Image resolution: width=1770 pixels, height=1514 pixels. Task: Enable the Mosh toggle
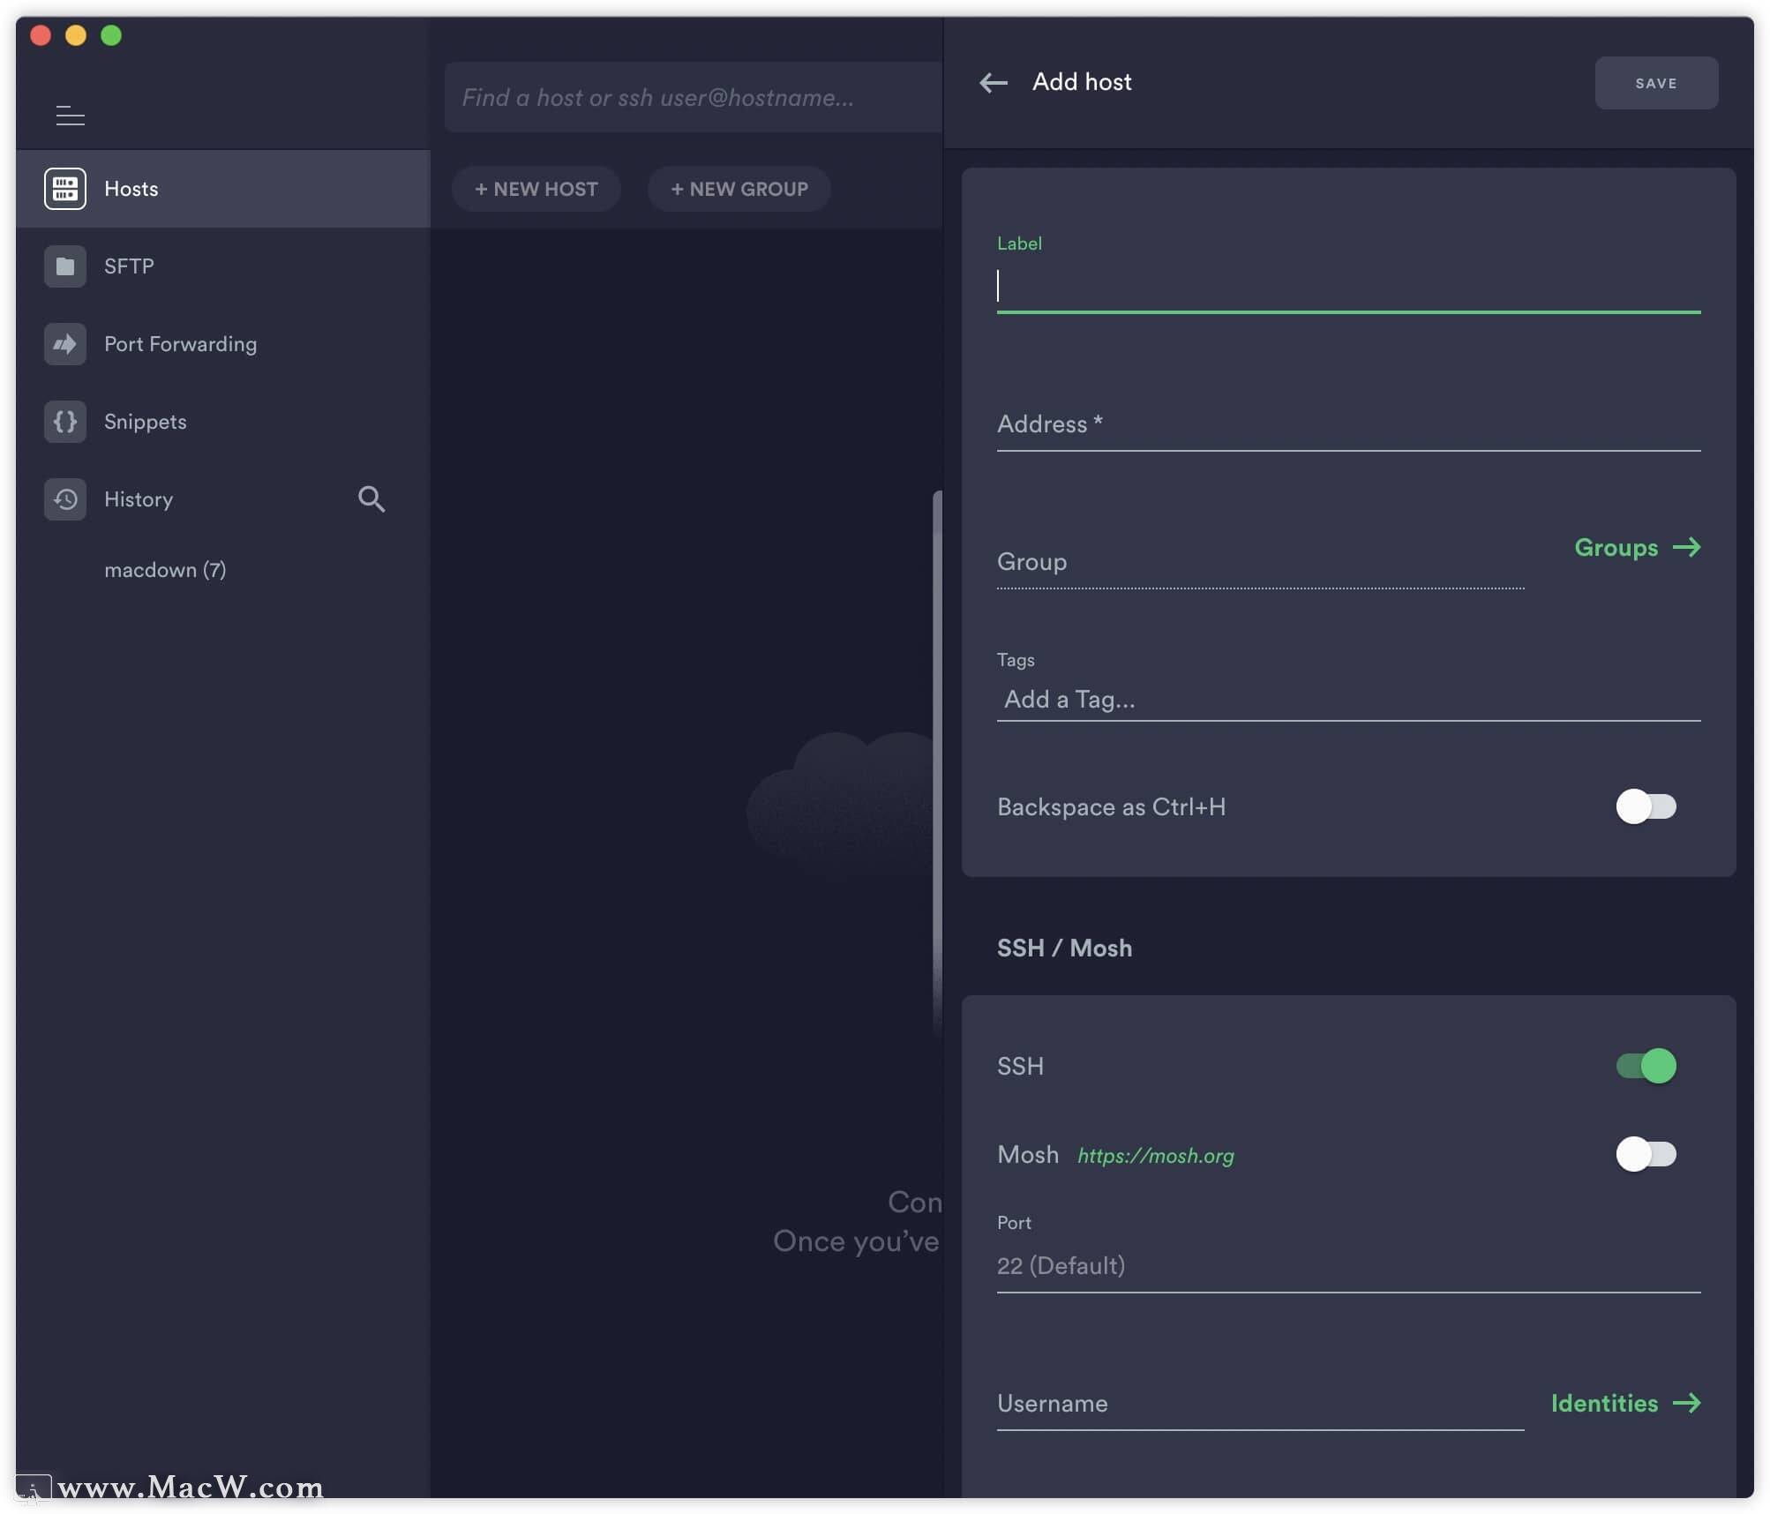click(x=1646, y=1154)
